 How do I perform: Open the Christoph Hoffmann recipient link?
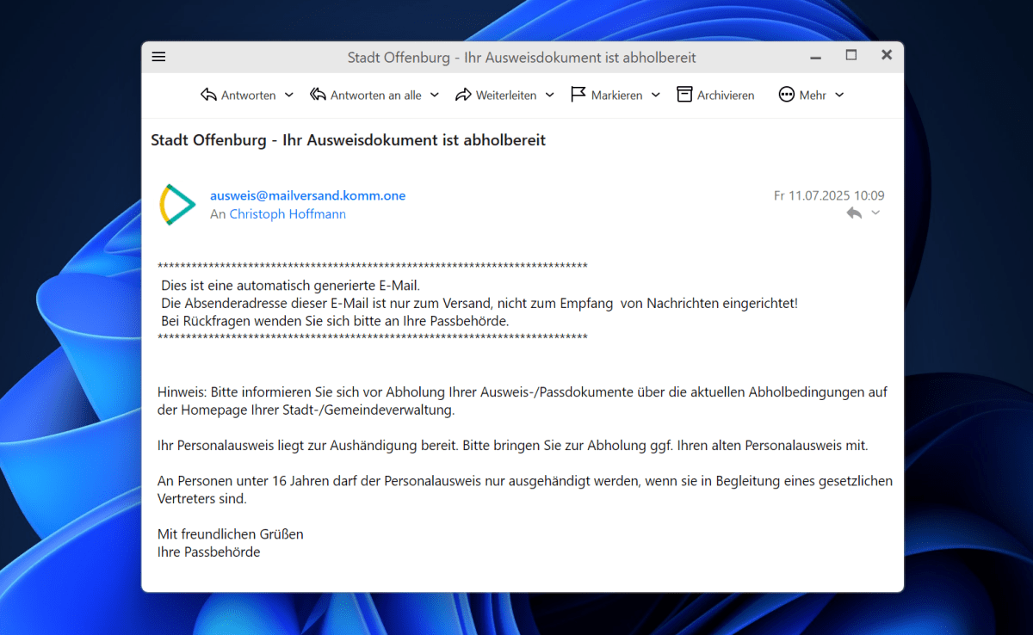(288, 213)
